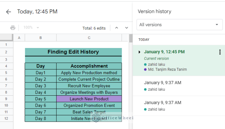Select row 5 header

[6, 73]
